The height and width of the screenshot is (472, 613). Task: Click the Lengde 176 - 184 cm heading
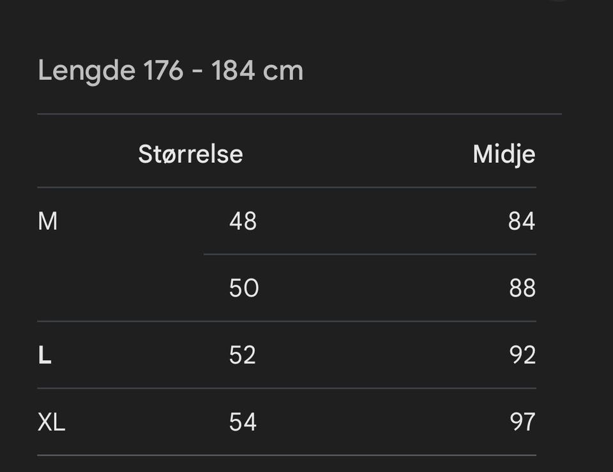170,71
